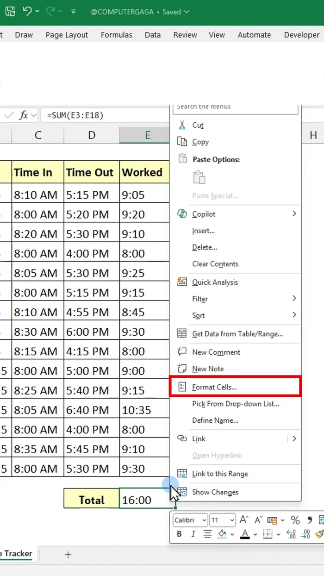This screenshot has height=576, width=324.
Task: Click the Increase Decimal icon
Action: pyautogui.click(x=291, y=534)
